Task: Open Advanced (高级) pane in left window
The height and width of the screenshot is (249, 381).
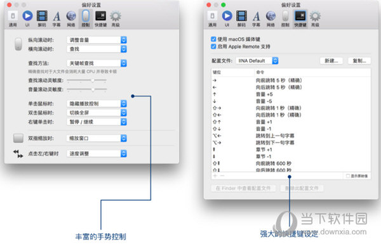Action: [x=116, y=19]
